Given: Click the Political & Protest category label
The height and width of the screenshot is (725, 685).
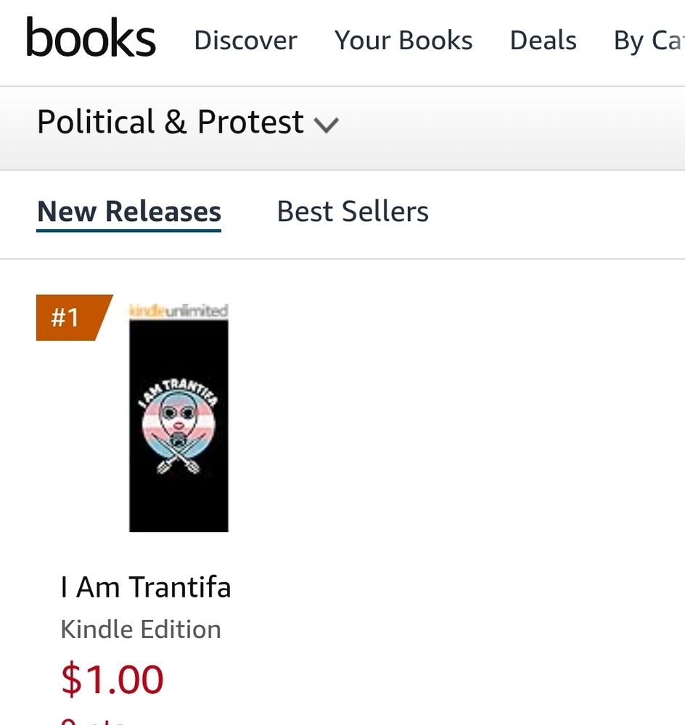Looking at the screenshot, I should [x=171, y=123].
